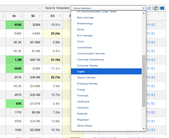The image size is (169, 138).
Task: Click the 41.18x RS cell
Action: pyautogui.click(x=52, y=60)
